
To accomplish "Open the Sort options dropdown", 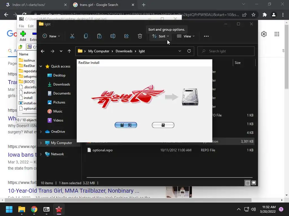I will (160, 36).
